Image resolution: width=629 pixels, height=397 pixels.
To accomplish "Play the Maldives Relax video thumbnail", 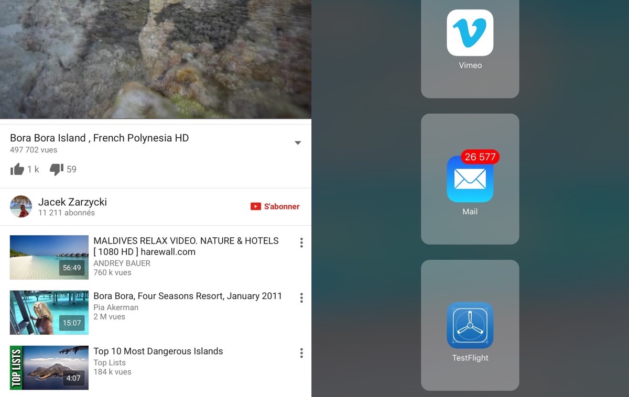I will [x=49, y=257].
